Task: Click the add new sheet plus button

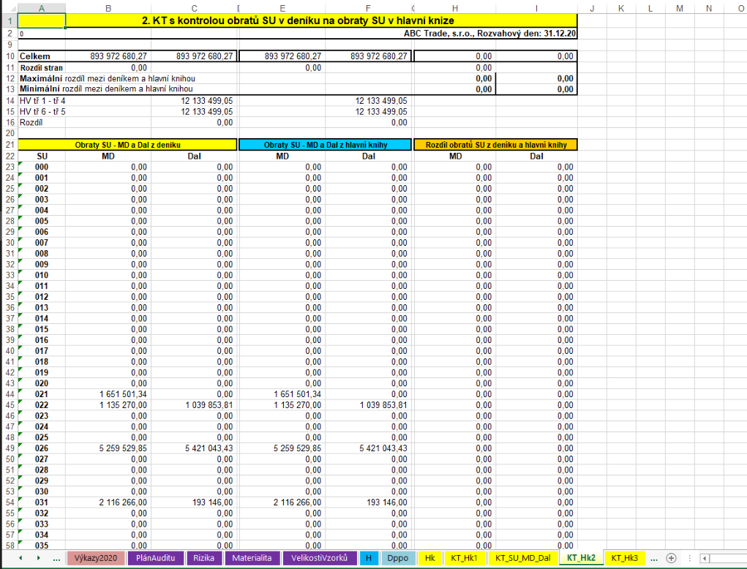Action: (671, 558)
